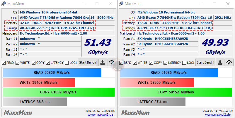Uncheck READ checkbox in left MaxxMem window
235x118 pixels.
tap(4, 63)
